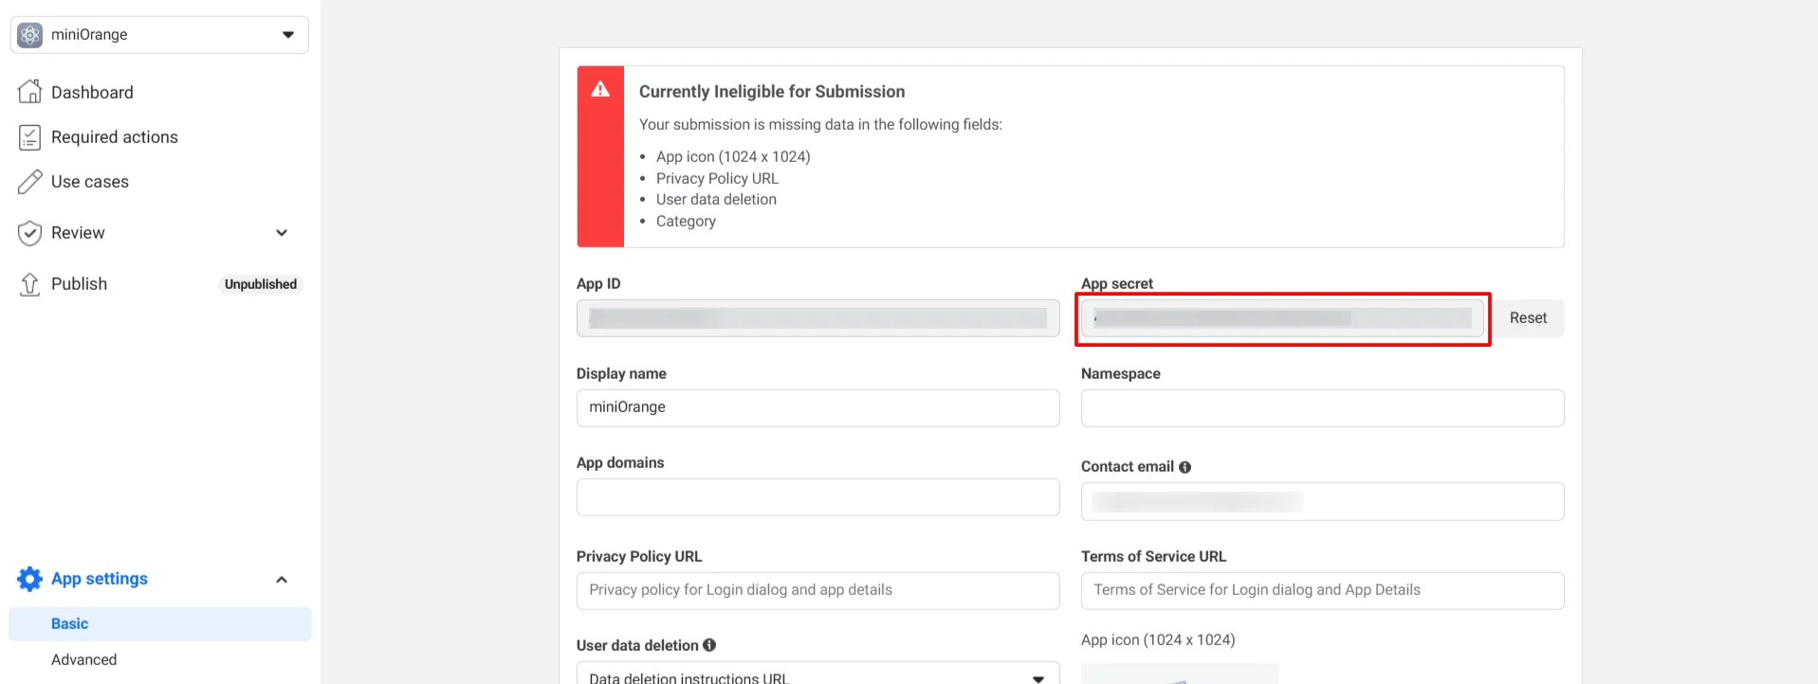Click the App domains input field
The height and width of the screenshot is (684, 1818).
[818, 497]
